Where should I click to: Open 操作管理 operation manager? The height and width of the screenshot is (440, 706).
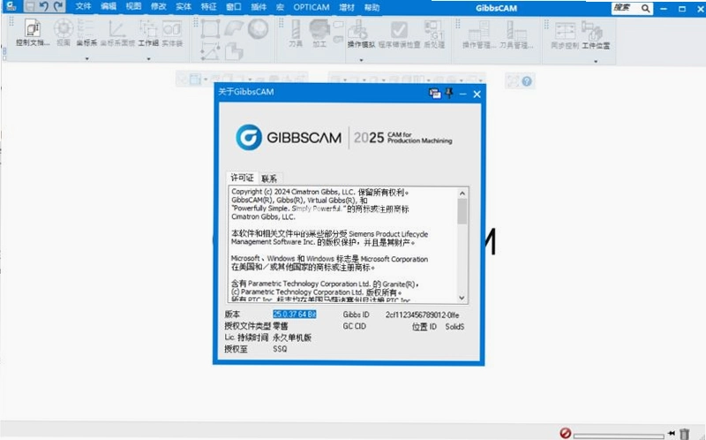coord(478,34)
